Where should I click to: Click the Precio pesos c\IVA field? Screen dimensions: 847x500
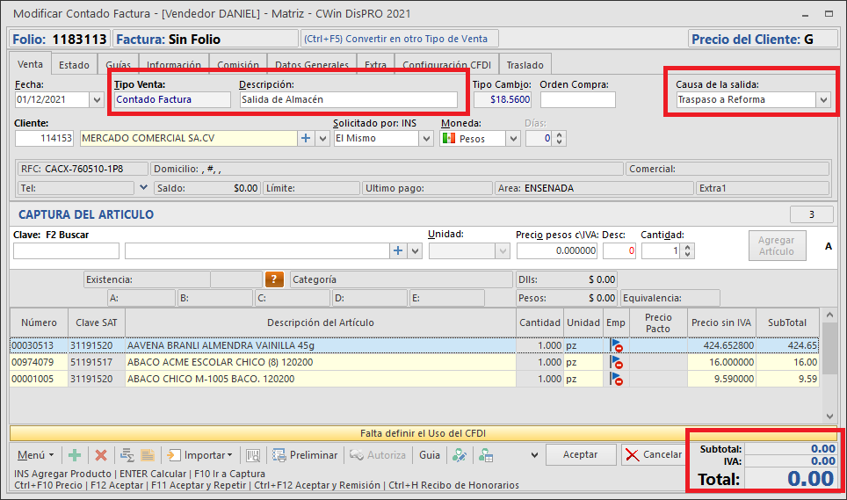(x=557, y=250)
